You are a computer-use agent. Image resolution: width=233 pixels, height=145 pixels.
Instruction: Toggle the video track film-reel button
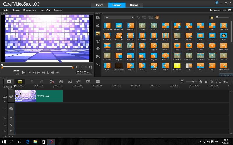coord(11,96)
